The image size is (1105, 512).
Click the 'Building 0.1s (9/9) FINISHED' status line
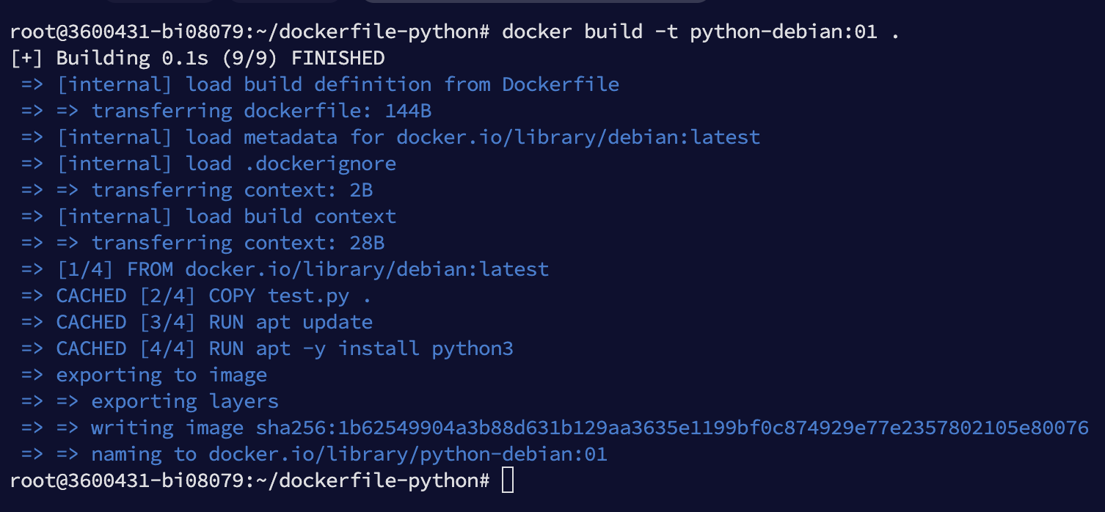coord(220,59)
